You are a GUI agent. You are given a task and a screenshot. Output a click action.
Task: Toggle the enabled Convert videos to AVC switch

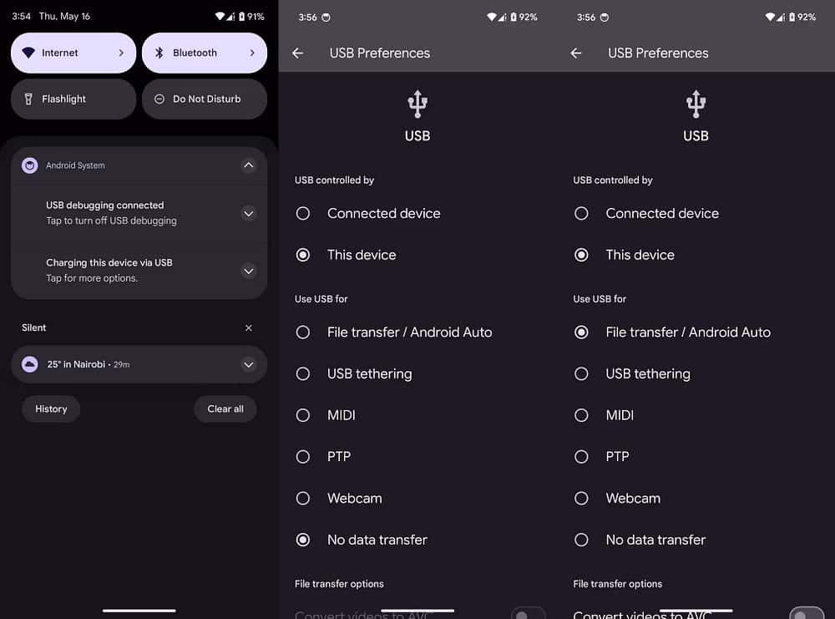(x=804, y=614)
